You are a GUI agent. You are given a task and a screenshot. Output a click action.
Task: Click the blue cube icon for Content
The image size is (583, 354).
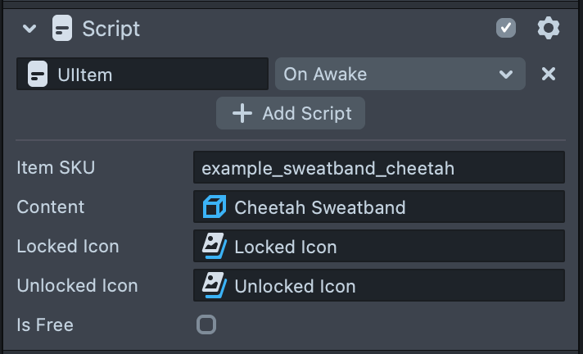click(x=215, y=207)
